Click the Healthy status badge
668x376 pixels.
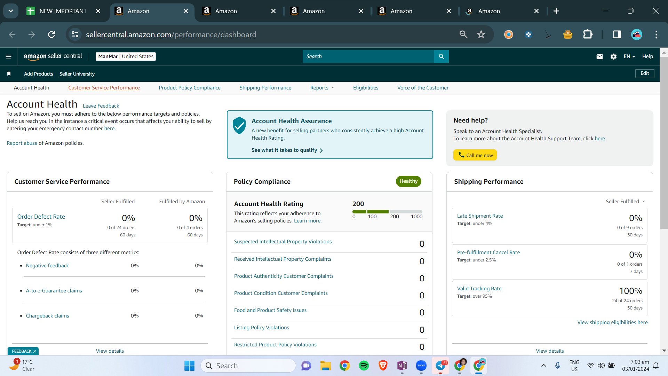pos(408,181)
